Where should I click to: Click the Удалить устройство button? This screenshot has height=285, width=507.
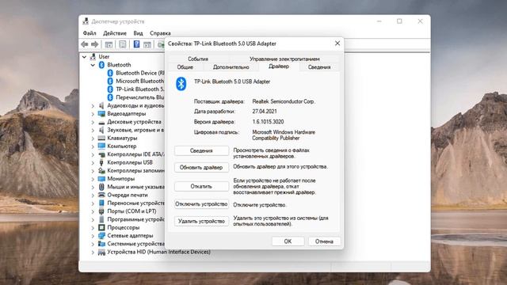(x=201, y=222)
